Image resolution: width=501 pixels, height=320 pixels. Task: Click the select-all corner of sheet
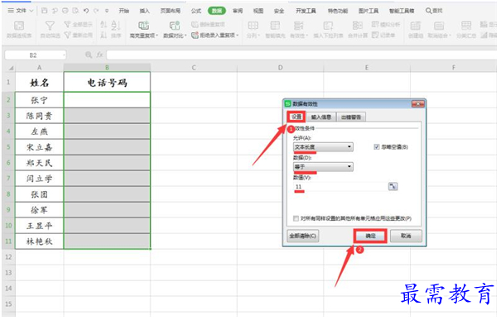(x=10, y=68)
